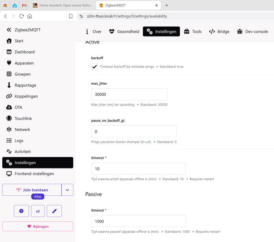Click the Join toestaan button

point(32,190)
